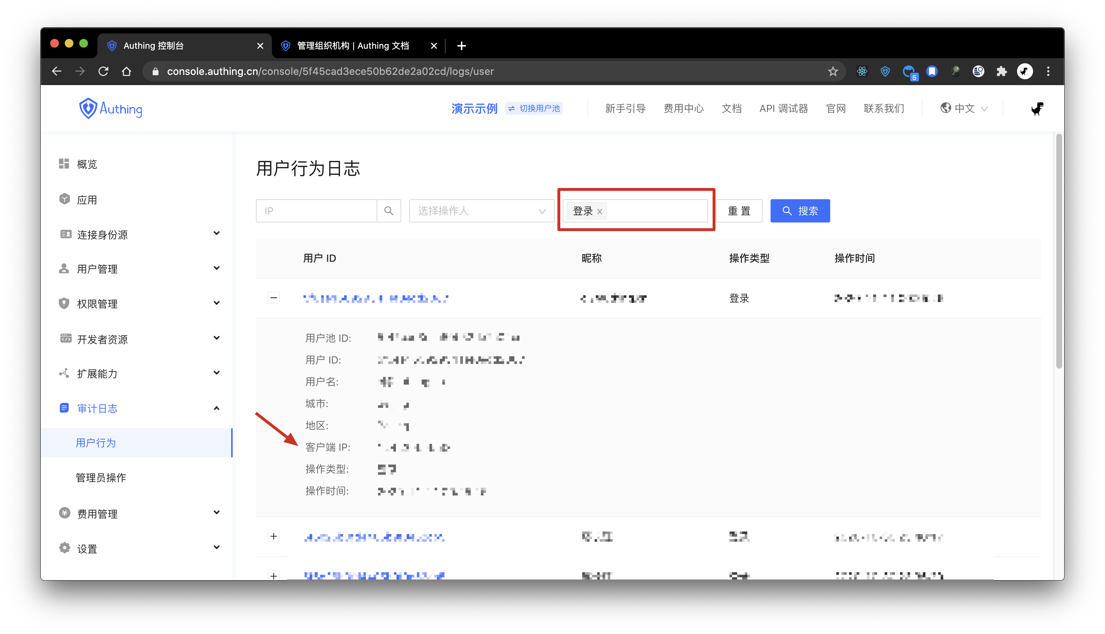Reload the page with refresh icon
This screenshot has height=634, width=1105.
[104, 71]
